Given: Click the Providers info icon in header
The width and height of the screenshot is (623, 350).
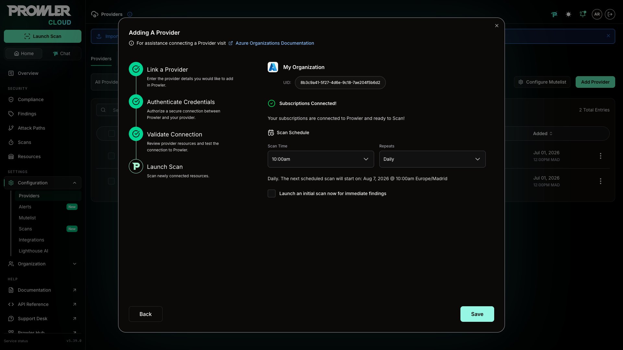Looking at the screenshot, I should [x=130, y=14].
